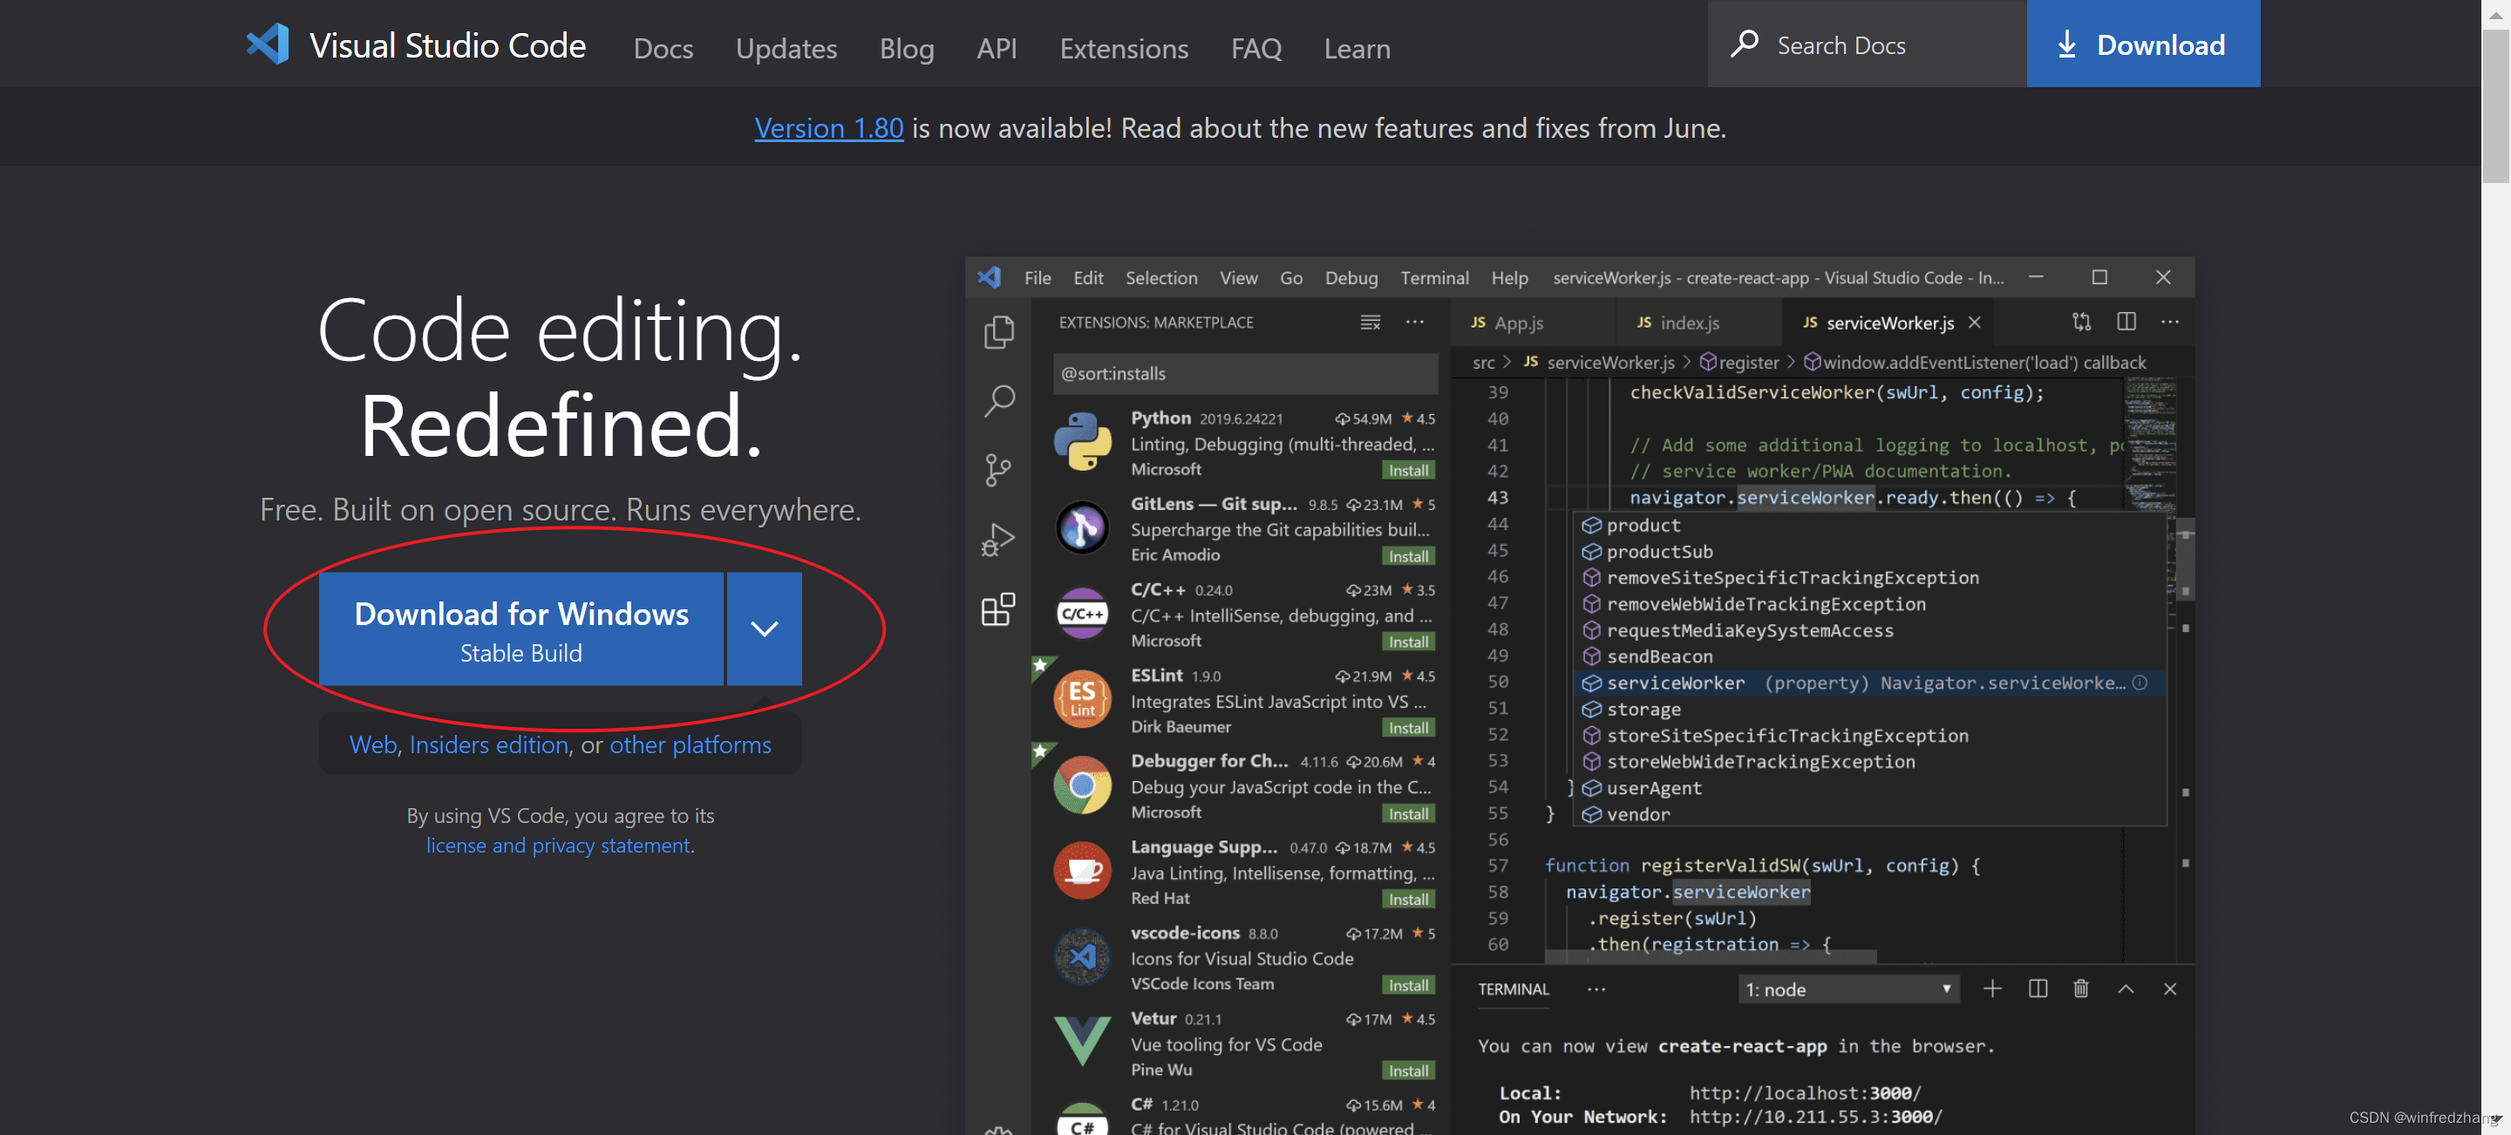Click the Vetur extension icon
2511x1135 pixels.
(1082, 1043)
